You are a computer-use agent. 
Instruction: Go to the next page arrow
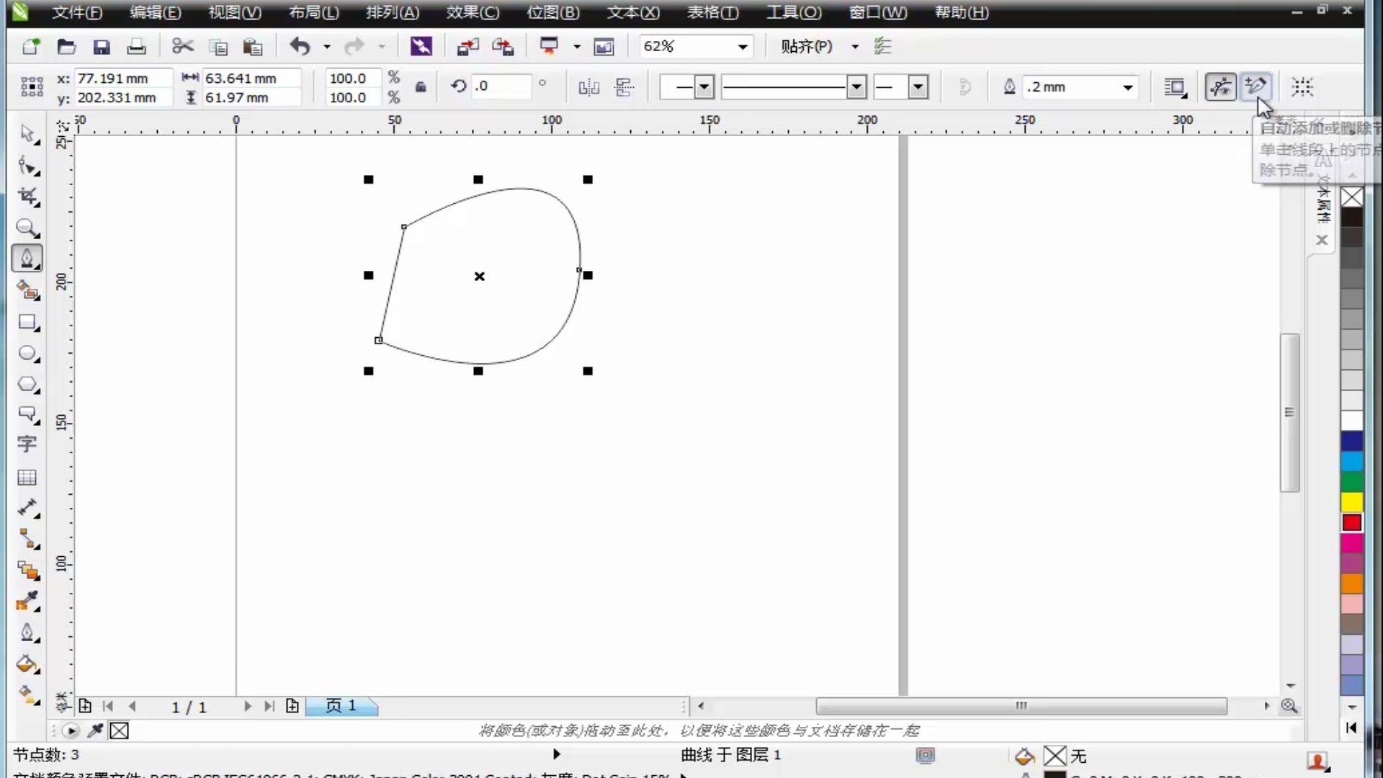tap(247, 706)
